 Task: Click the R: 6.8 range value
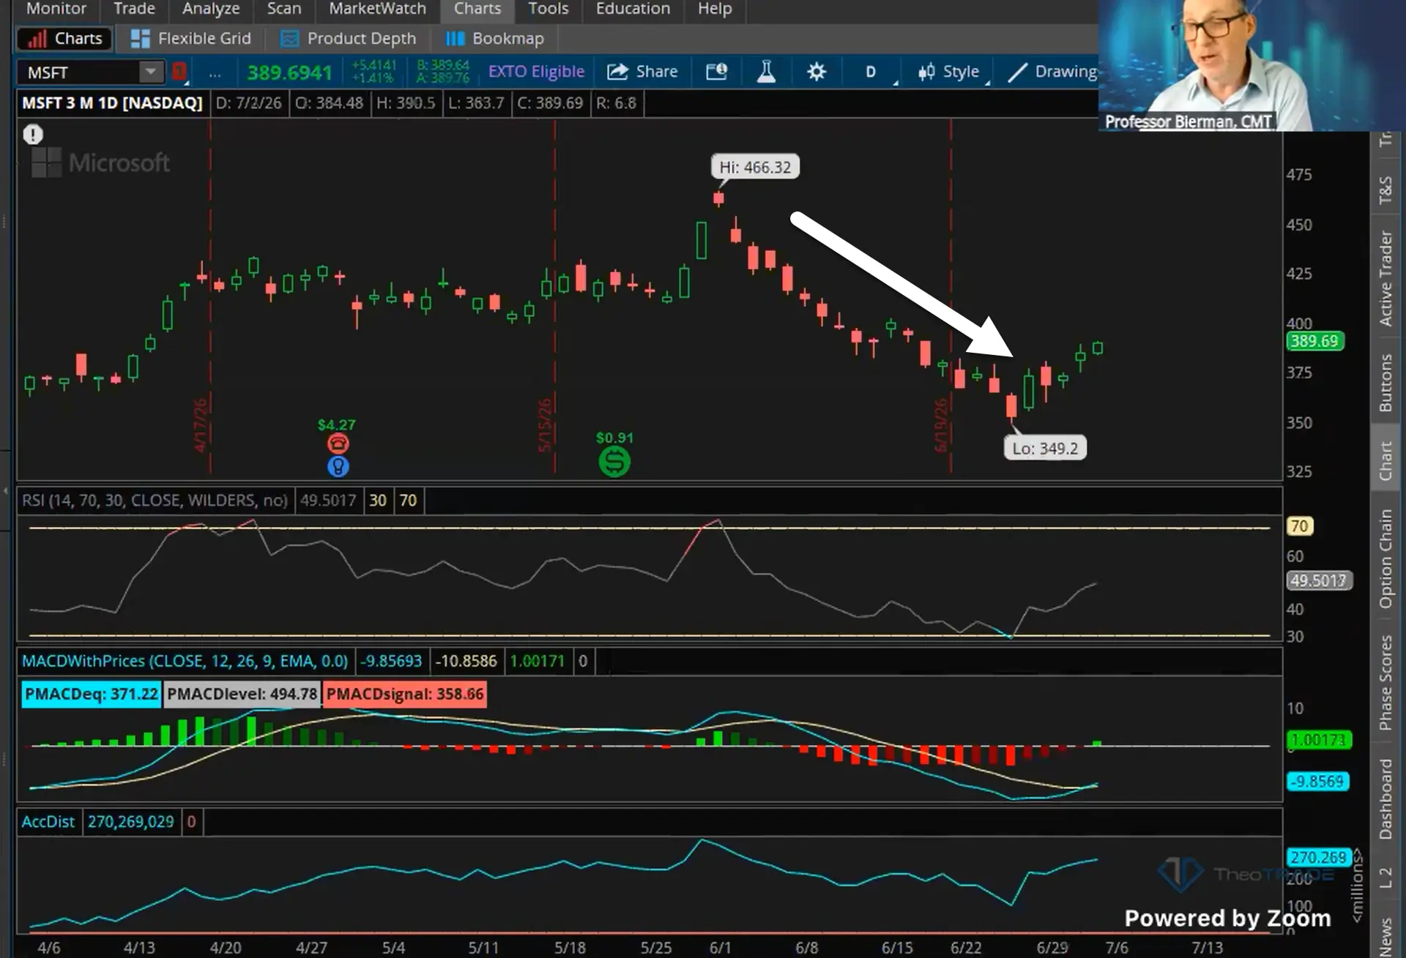click(x=617, y=103)
